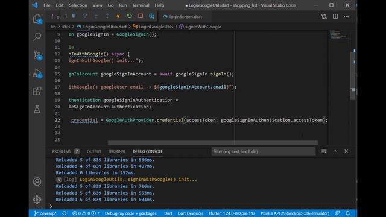386x217 pixels.
Task: Open the feedback icon in status bar
Action: coord(337,213)
